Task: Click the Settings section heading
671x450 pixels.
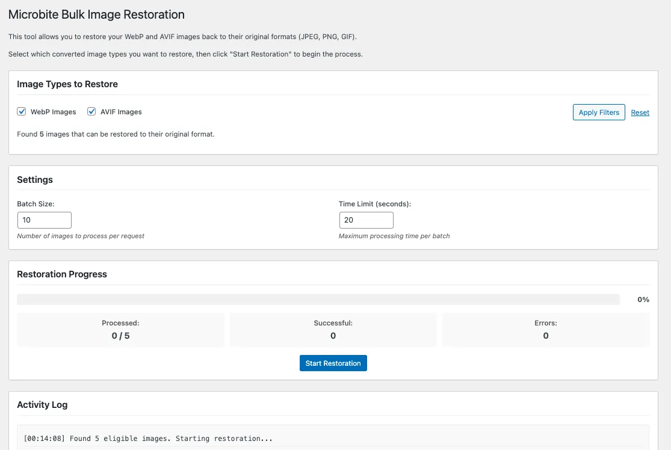Action: (35, 180)
